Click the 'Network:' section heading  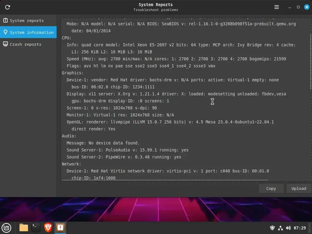pos(71,164)
